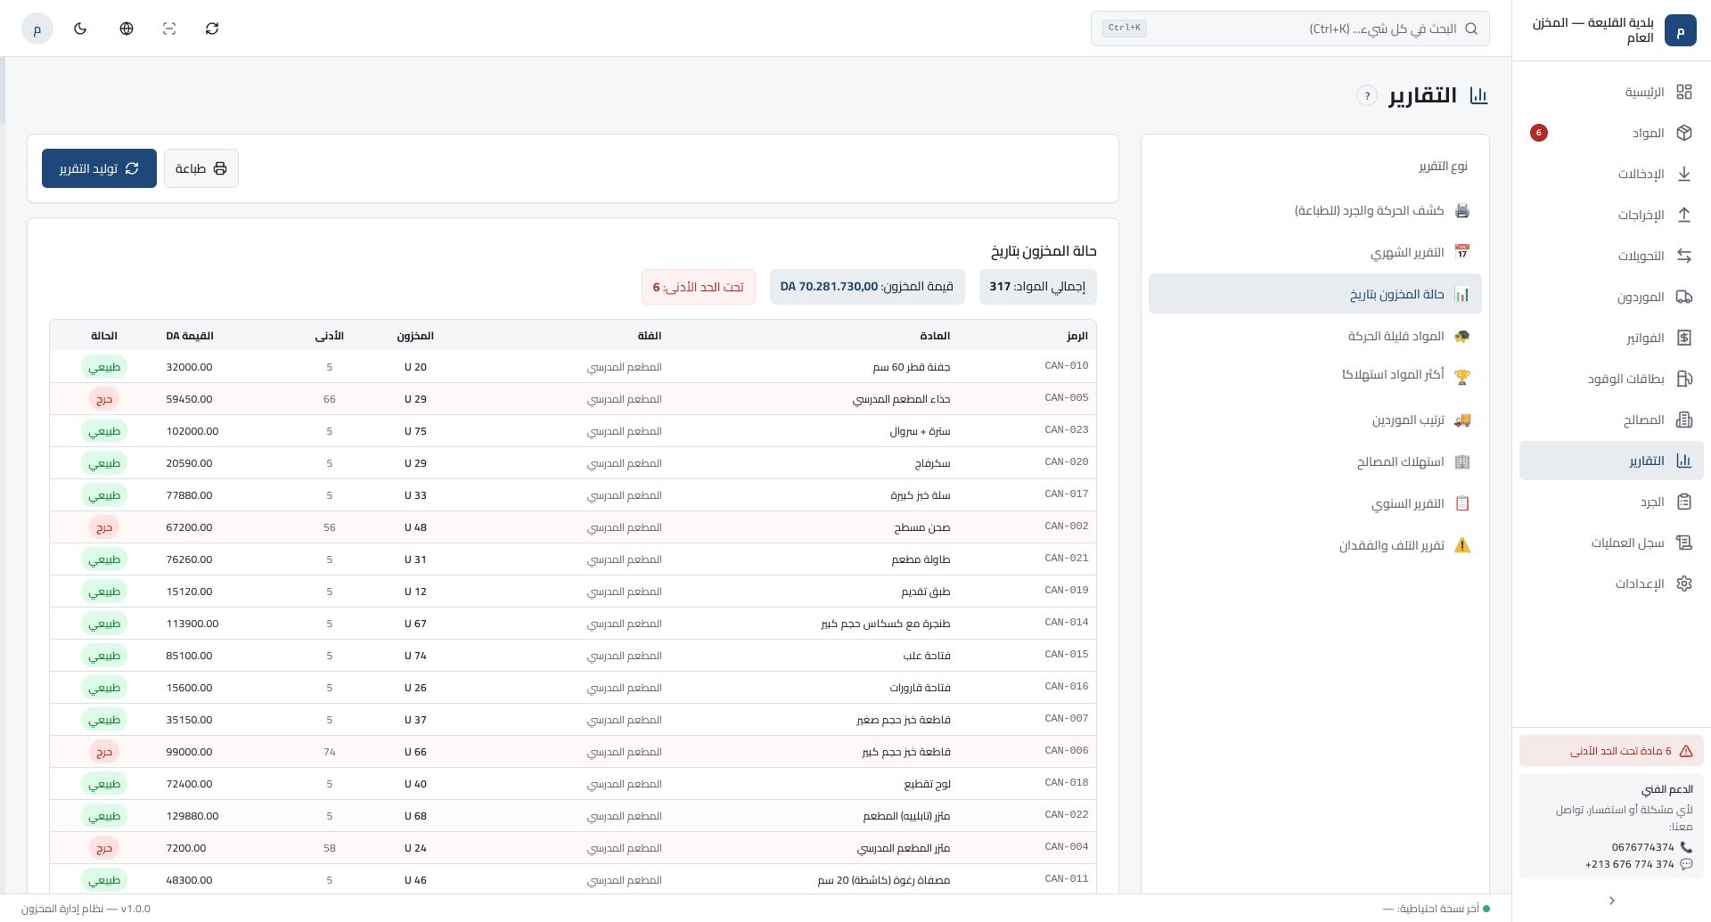Screen dimensions: 1711x922
Task: Click the fullscreen frame icon
Action: [x=169, y=29]
